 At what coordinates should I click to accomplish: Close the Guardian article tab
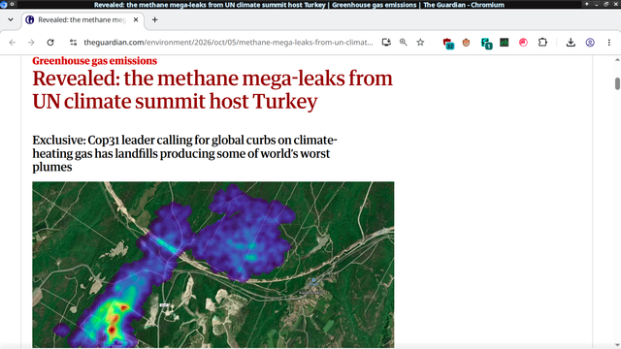click(x=136, y=19)
